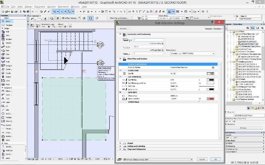The width and height of the screenshot is (265, 165).
Task: Expand the Model section
Action: pyautogui.click(x=120, y=143)
